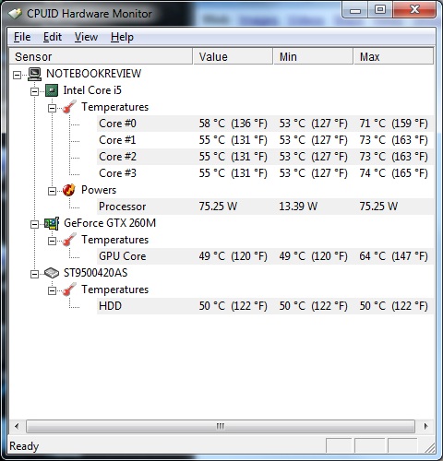
Task: Click the Min column header
Action: pyautogui.click(x=313, y=56)
